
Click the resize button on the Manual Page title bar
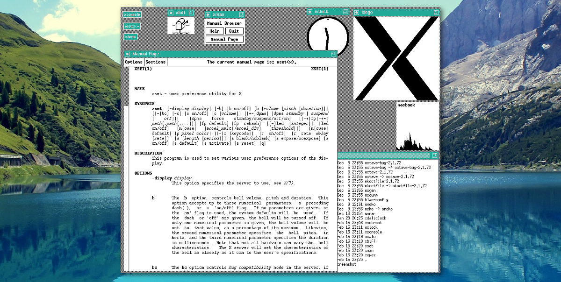point(333,54)
